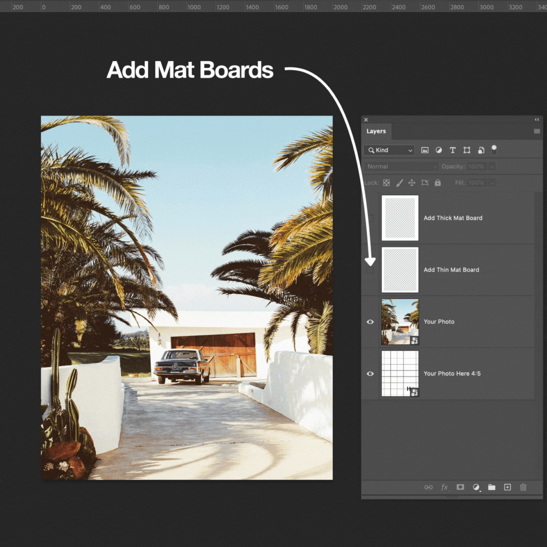Image resolution: width=547 pixels, height=547 pixels.
Task: Filter for smart object layers
Action: (481, 150)
